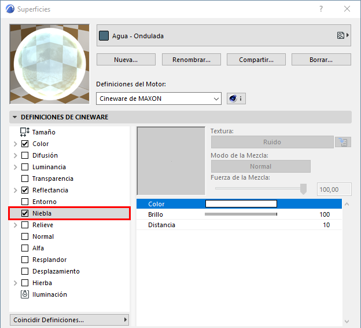This screenshot has width=361, height=328.
Task: Expand the Color channel row
Action: (16, 144)
